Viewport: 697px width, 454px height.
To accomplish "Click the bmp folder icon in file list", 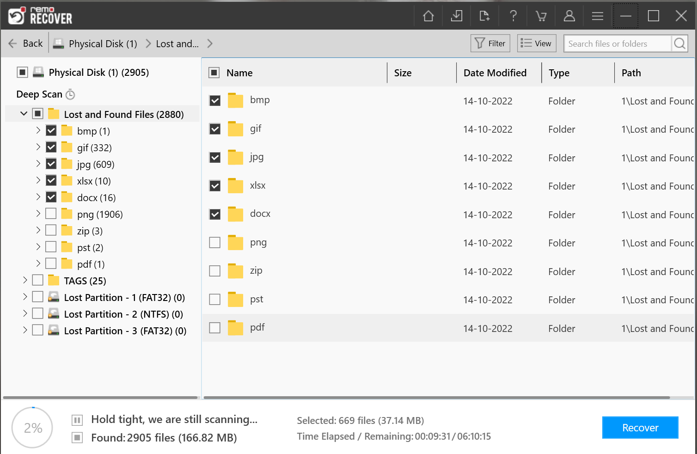I will click(235, 100).
